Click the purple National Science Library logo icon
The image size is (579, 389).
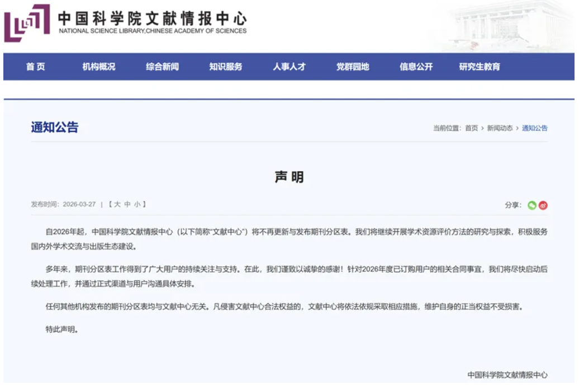pos(26,23)
